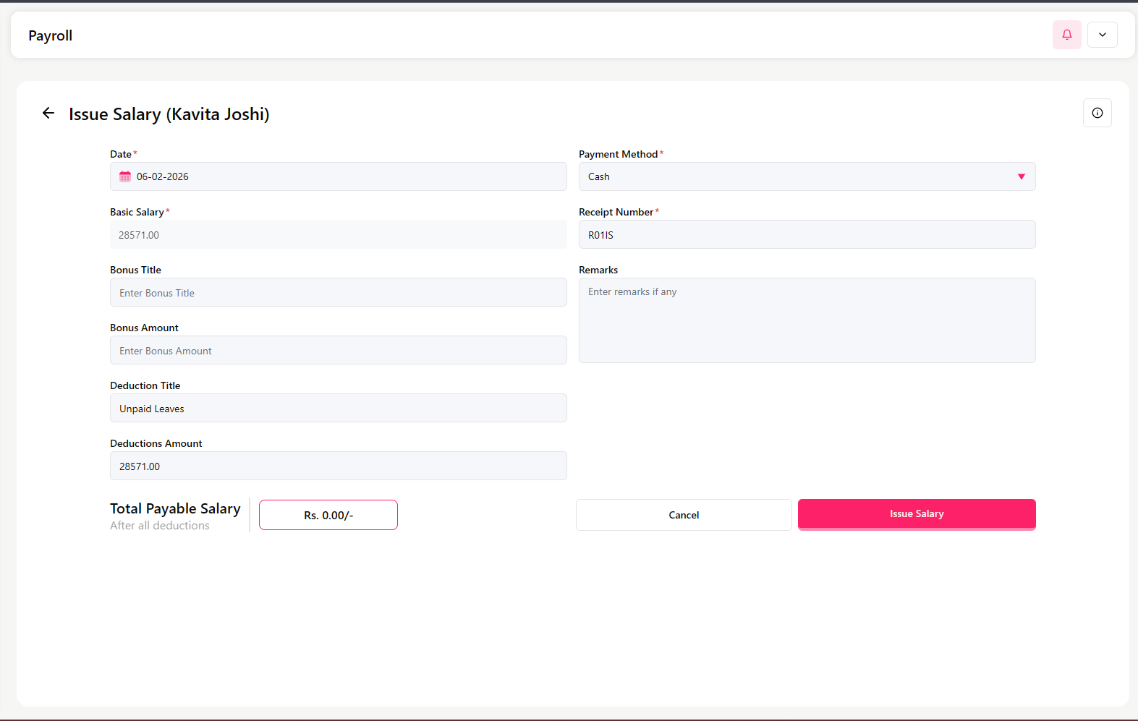Screen dimensions: 1138x721
Task: Focus the Receipt Number field
Action: pyautogui.click(x=807, y=235)
